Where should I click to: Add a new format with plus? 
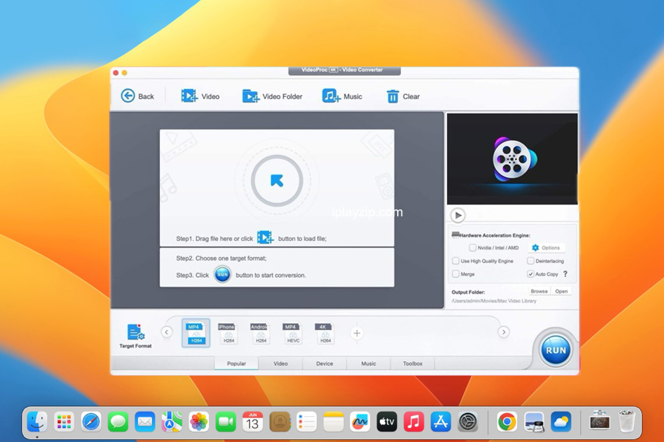click(357, 333)
